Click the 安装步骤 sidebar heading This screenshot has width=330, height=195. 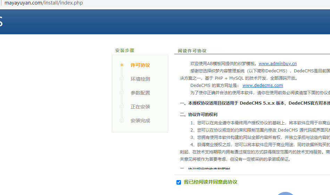click(x=125, y=51)
